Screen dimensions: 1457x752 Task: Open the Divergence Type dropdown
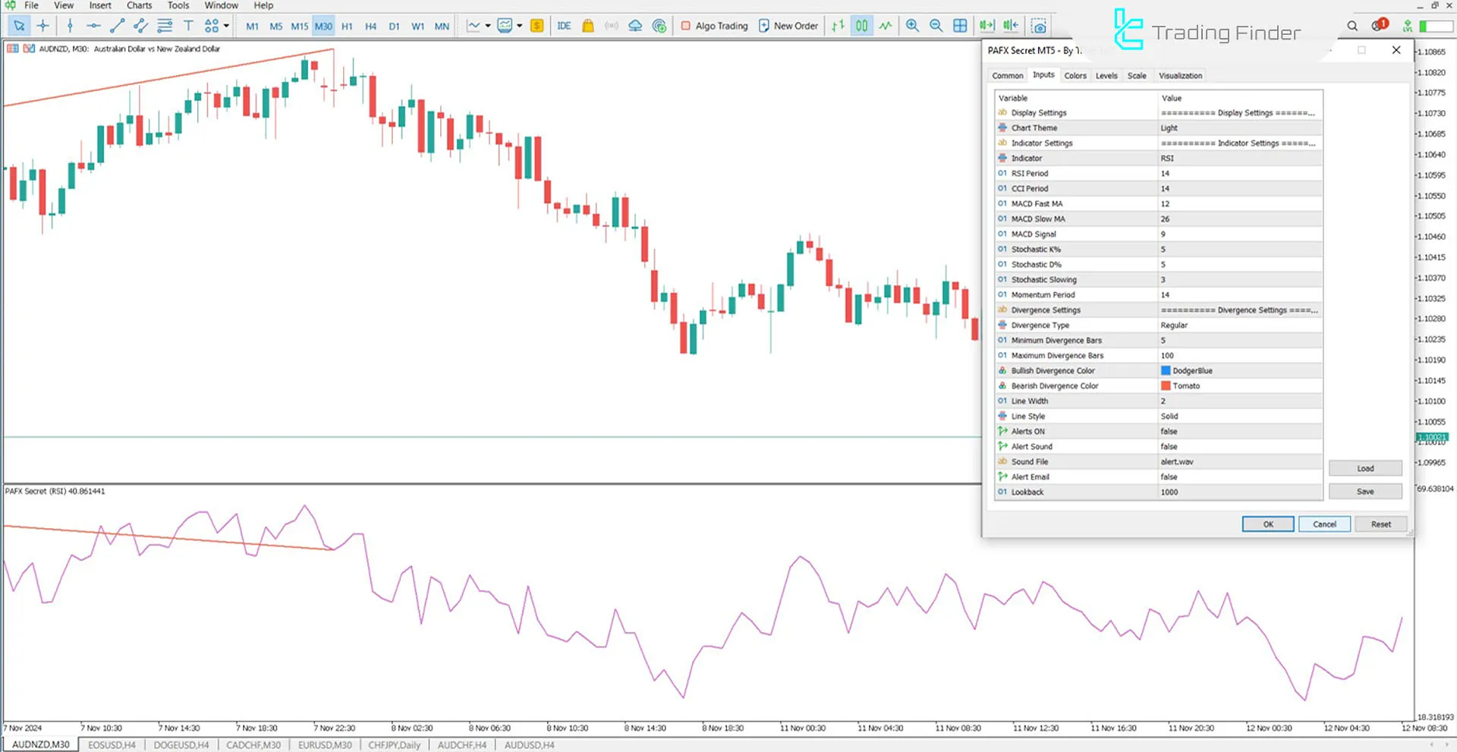(x=1238, y=325)
